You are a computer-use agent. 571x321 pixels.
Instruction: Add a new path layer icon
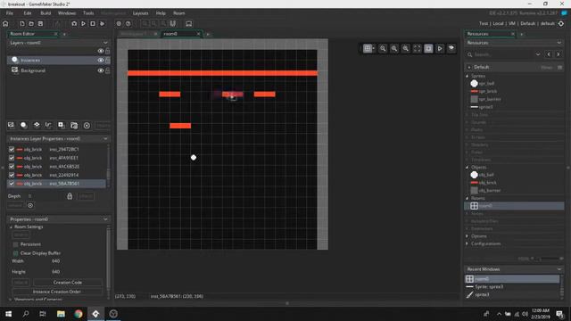tap(48, 125)
